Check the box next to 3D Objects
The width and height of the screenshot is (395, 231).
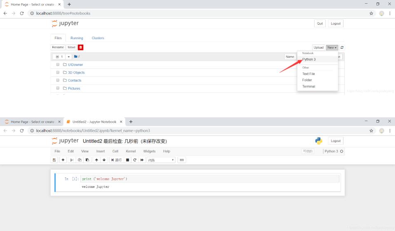[58, 72]
